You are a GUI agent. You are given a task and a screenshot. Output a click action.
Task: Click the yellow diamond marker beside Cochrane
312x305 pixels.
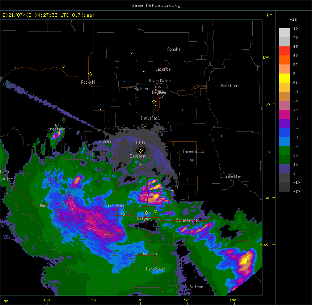(x=123, y=214)
